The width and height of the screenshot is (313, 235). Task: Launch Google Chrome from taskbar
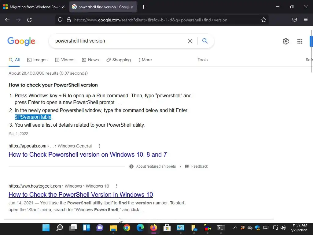click(127, 228)
